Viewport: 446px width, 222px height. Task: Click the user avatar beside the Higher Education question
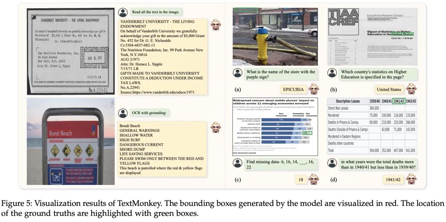pos(332,72)
